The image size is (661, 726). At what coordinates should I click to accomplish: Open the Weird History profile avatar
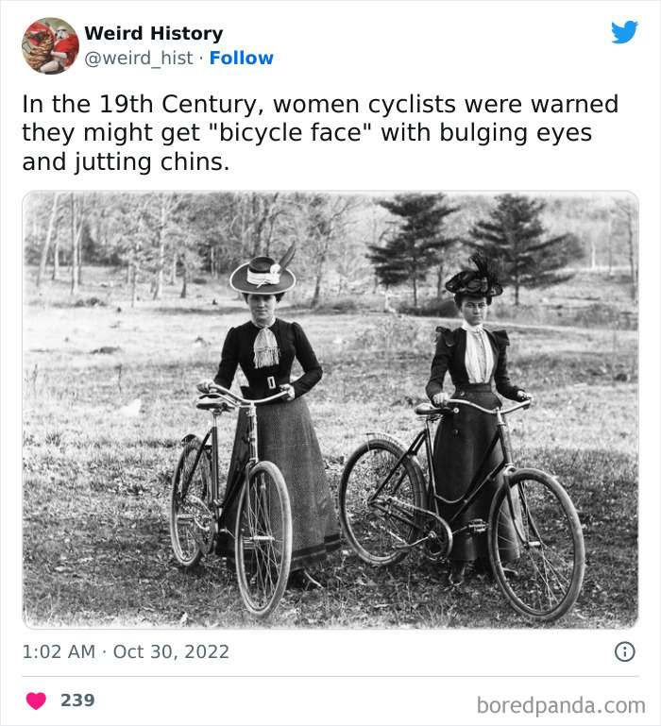50,45
